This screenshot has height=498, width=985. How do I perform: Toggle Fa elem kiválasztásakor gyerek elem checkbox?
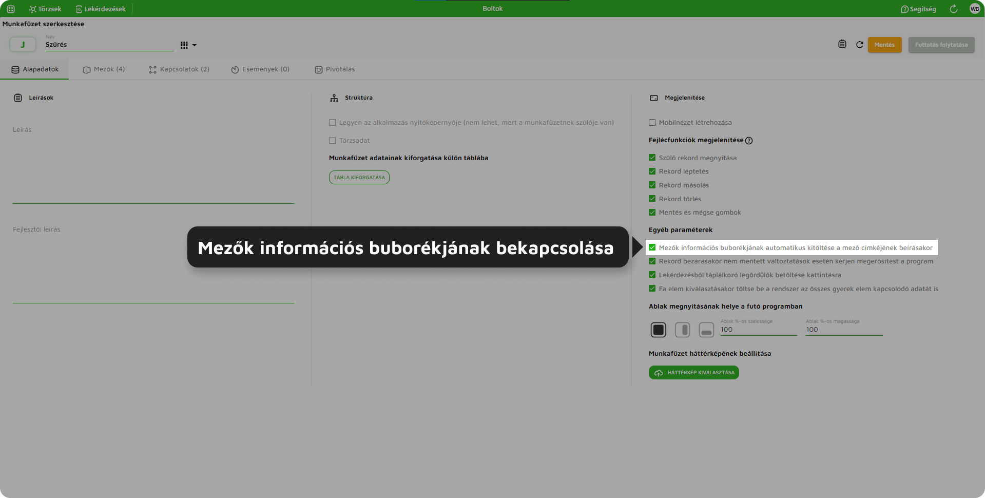pyautogui.click(x=652, y=289)
